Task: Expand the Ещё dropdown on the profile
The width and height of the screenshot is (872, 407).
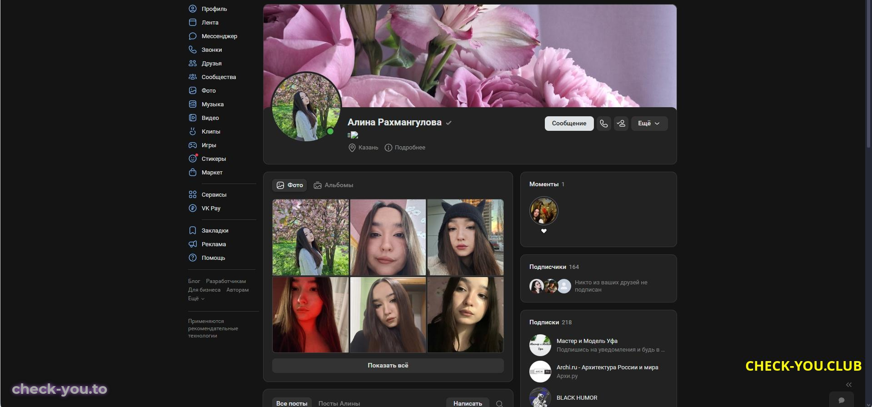Action: (x=649, y=124)
